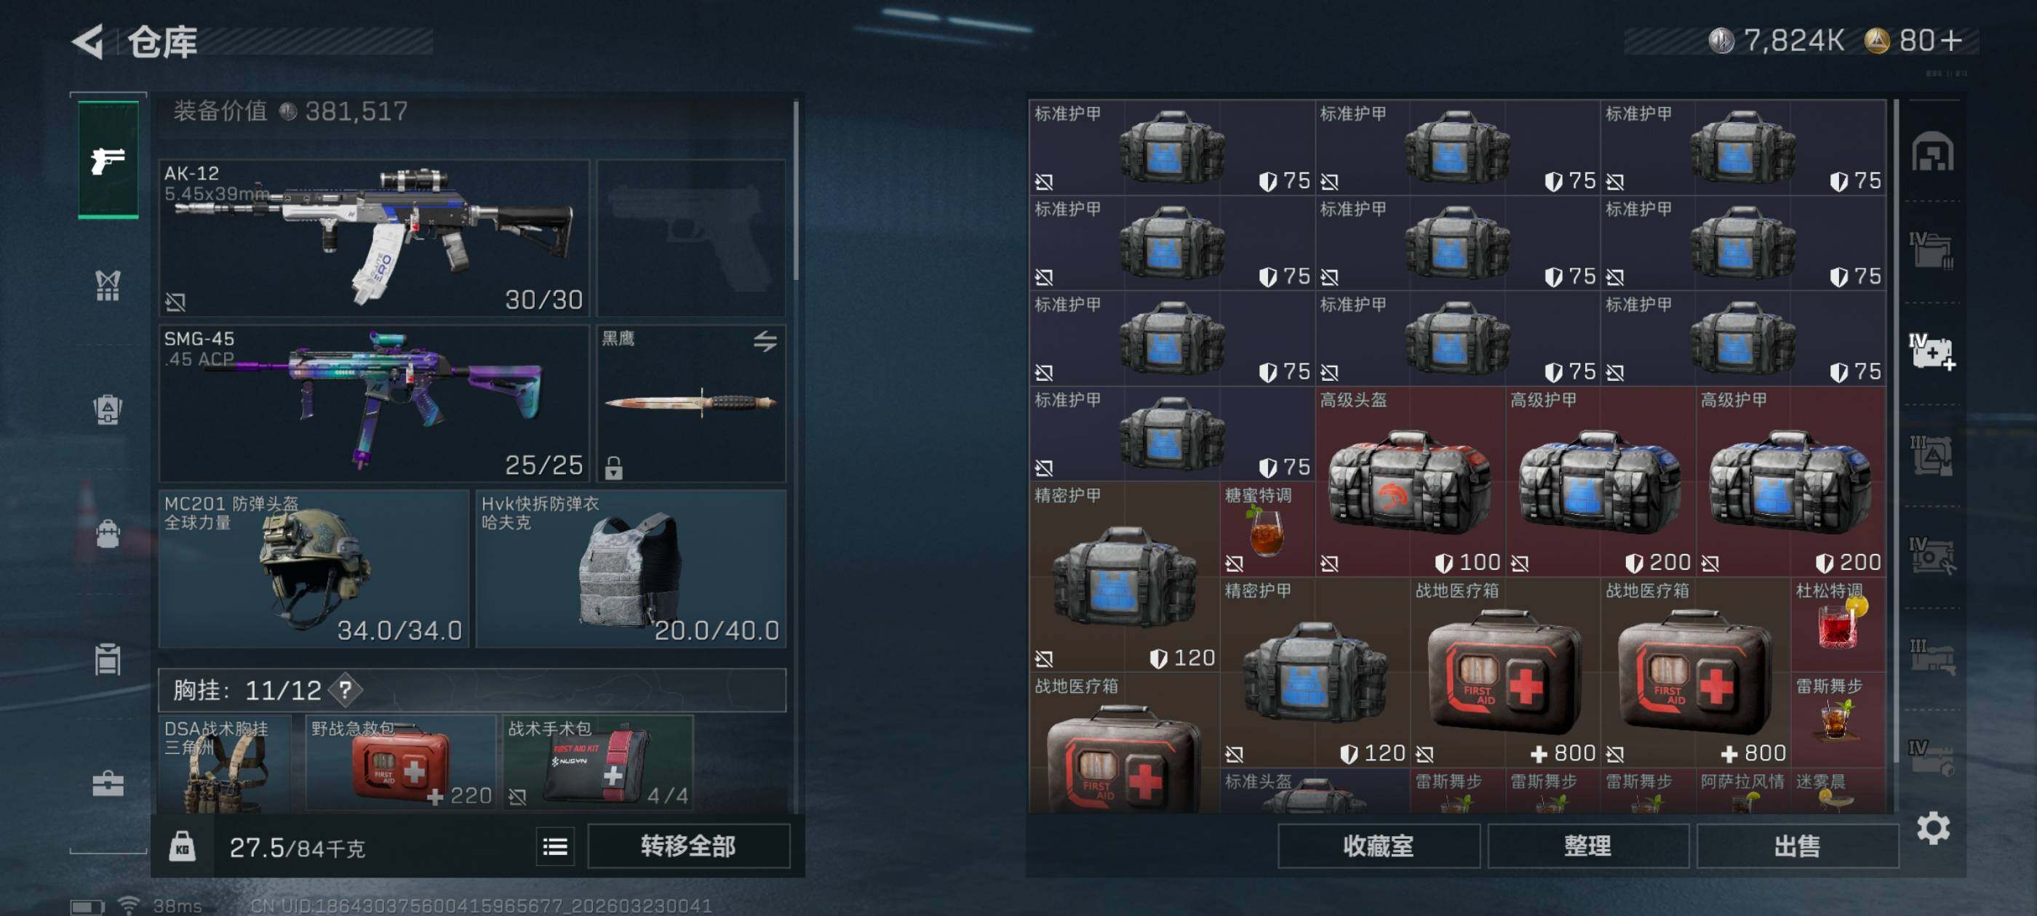This screenshot has height=916, width=2037.
Task: Open the briefcase category at sidebar bottom
Action: (108, 784)
